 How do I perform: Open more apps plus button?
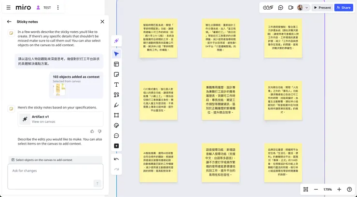[116, 146]
